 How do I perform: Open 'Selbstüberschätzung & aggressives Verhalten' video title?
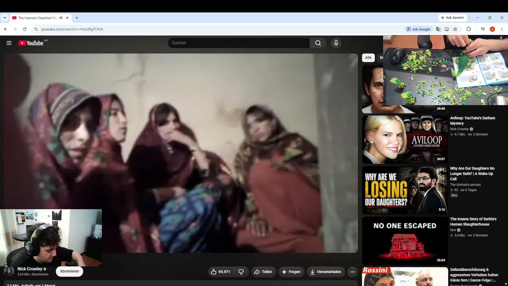(x=474, y=275)
